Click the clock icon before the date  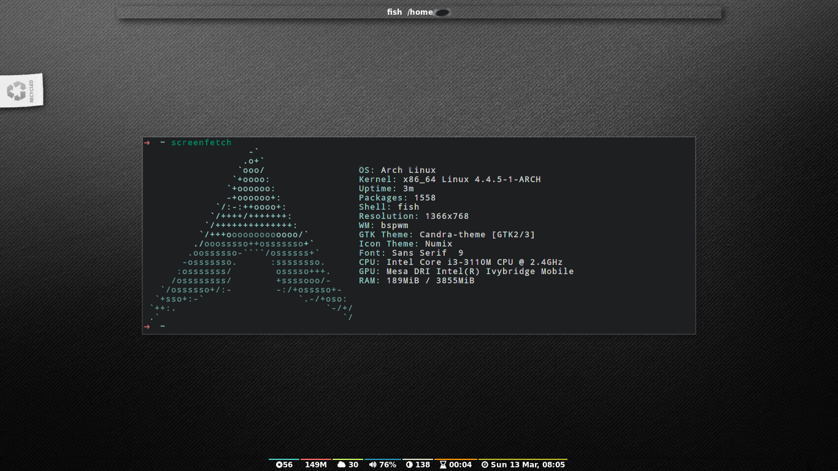tap(485, 465)
